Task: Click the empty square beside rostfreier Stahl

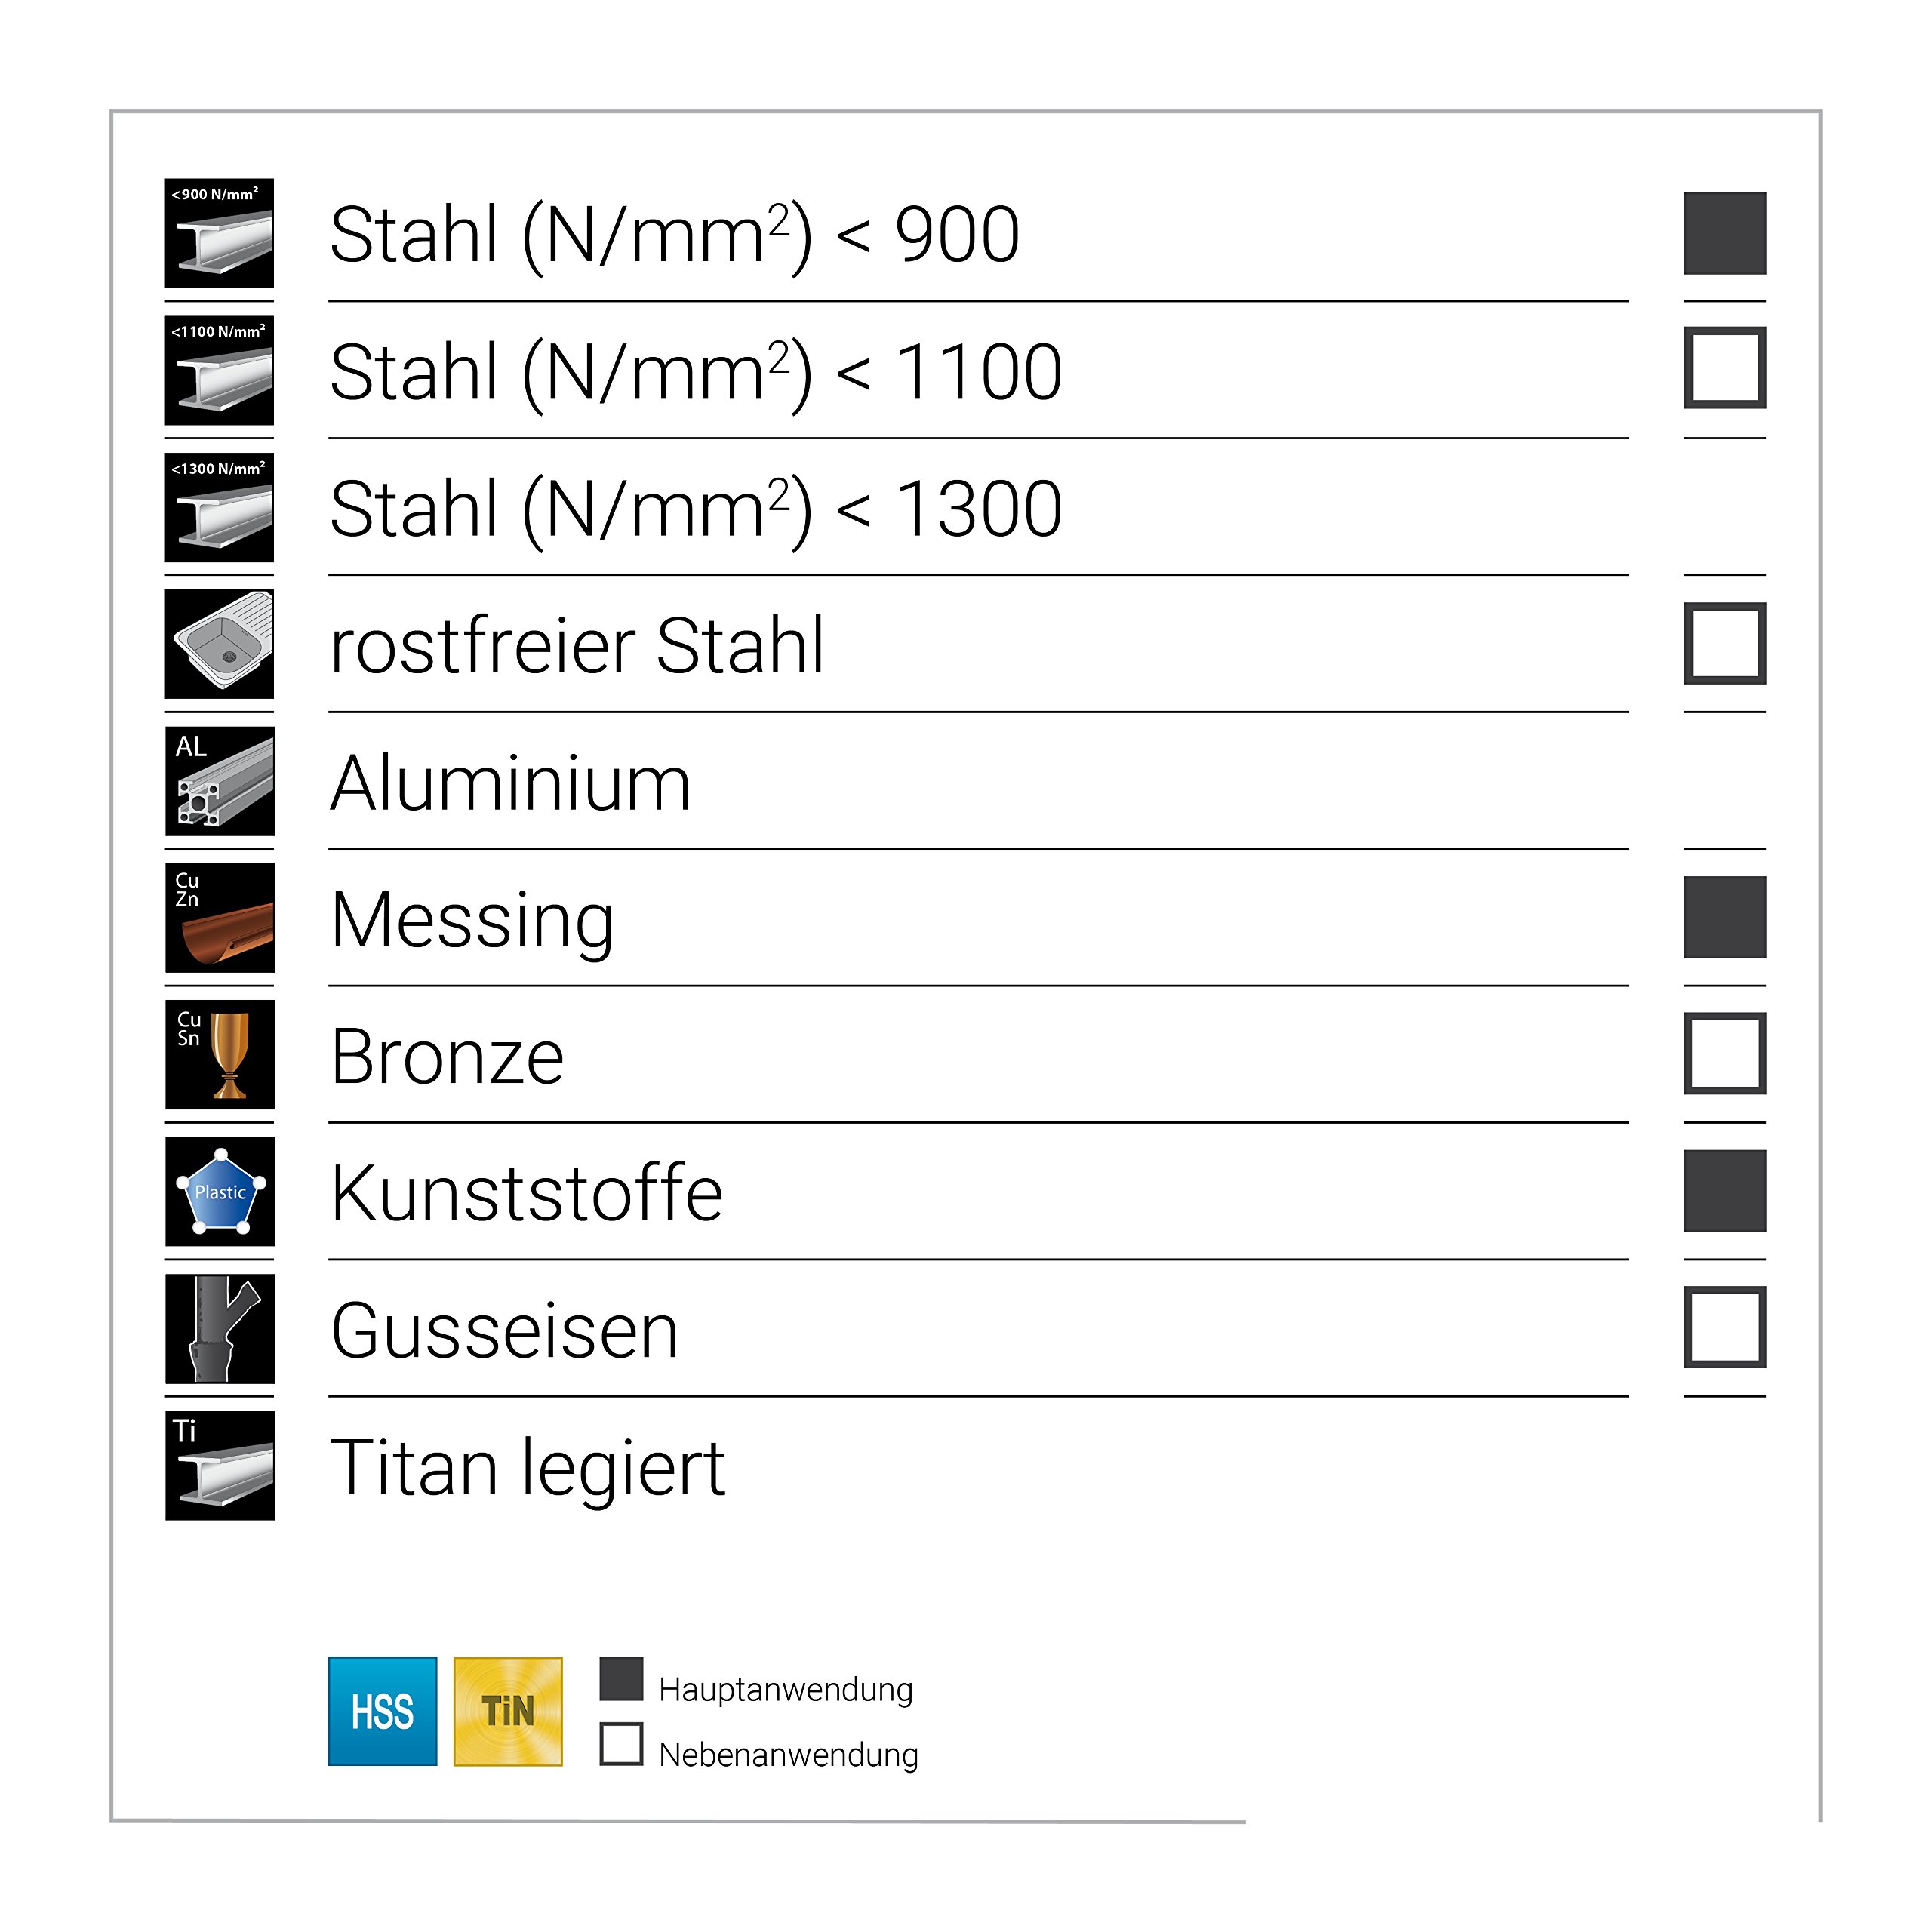Action: (1725, 643)
